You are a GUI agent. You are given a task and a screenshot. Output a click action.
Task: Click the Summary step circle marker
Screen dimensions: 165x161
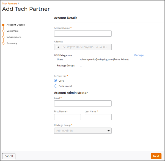click(3, 43)
